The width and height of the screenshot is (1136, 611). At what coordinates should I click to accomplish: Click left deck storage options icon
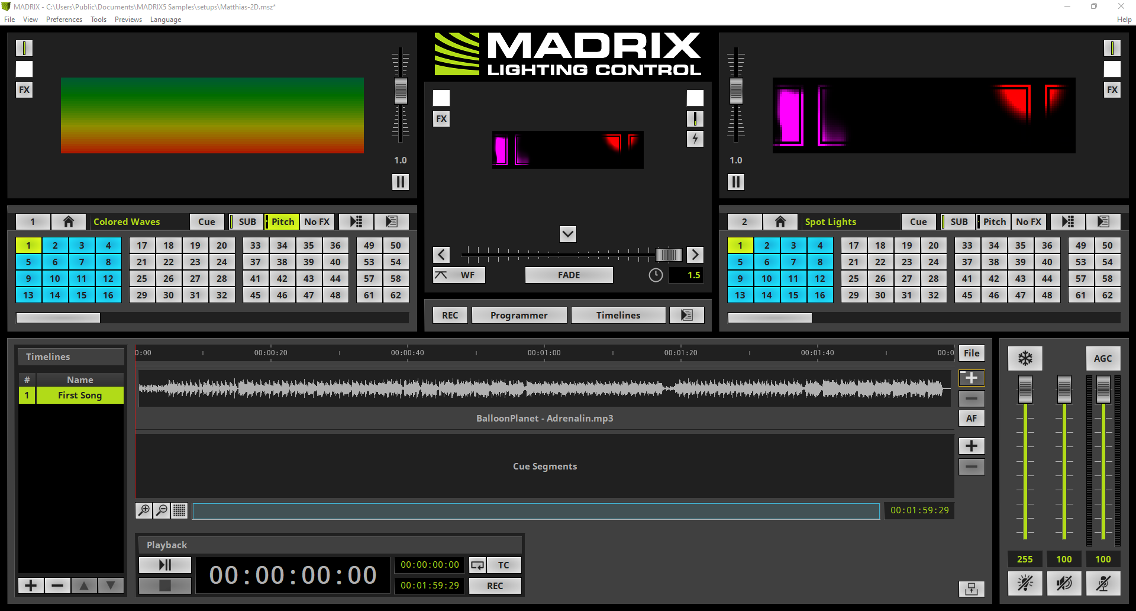392,221
